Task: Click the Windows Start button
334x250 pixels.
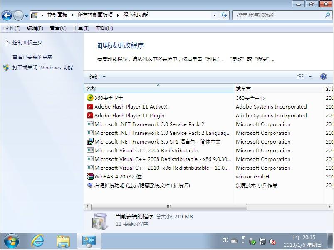Action: click(x=11, y=240)
